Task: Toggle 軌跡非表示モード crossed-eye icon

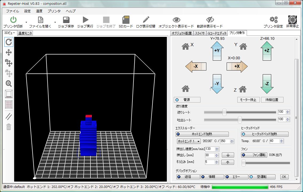Action: coord(210,19)
